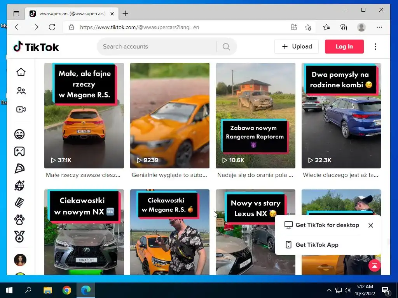This screenshot has height=298, width=398.
Task: Open the Following people icon in sidebar
Action: (x=21, y=91)
